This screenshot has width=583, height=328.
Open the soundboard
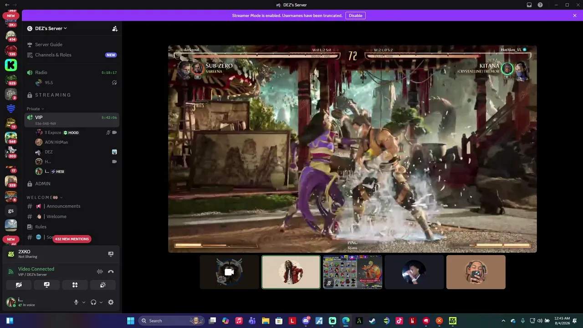click(103, 285)
